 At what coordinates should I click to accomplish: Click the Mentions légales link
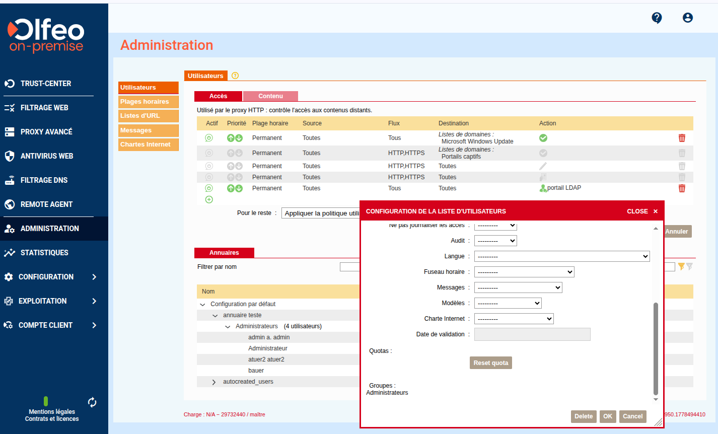tap(52, 412)
